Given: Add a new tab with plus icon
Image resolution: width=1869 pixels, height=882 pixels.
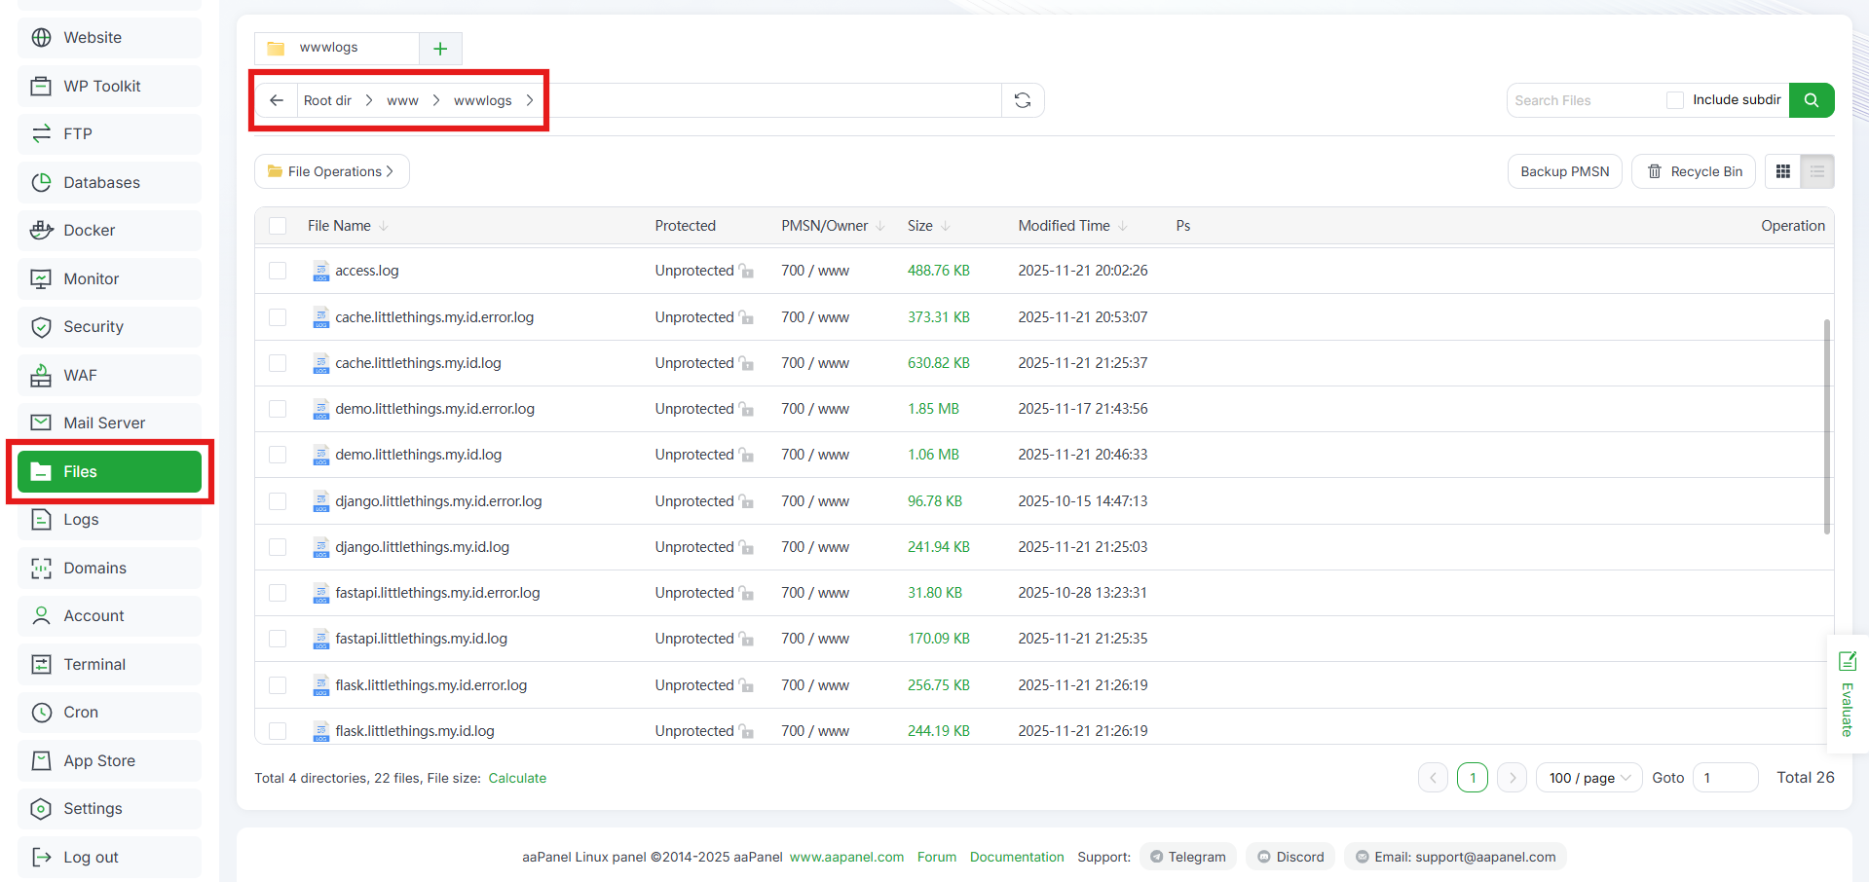Looking at the screenshot, I should pyautogui.click(x=440, y=49).
